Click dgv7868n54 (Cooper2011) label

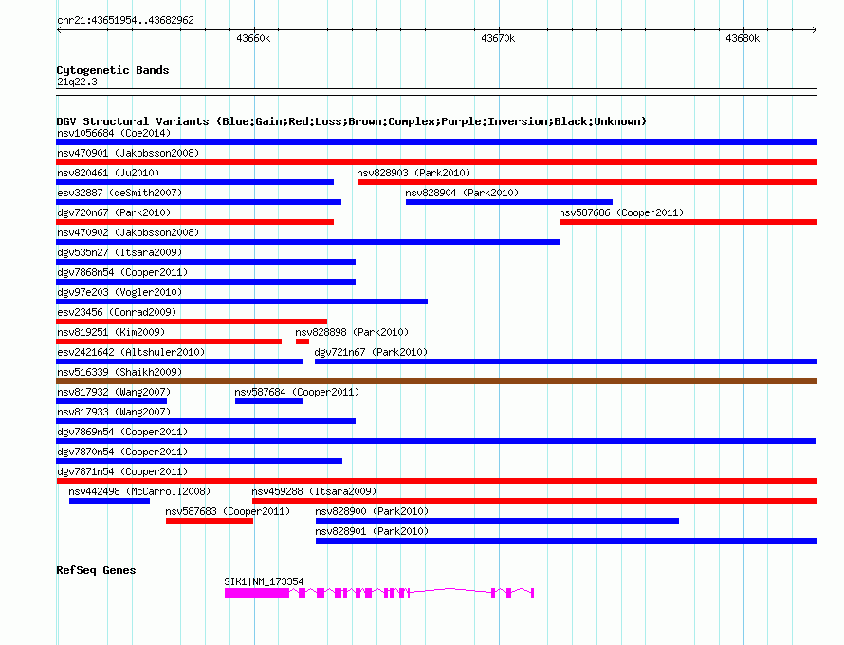pos(122,272)
